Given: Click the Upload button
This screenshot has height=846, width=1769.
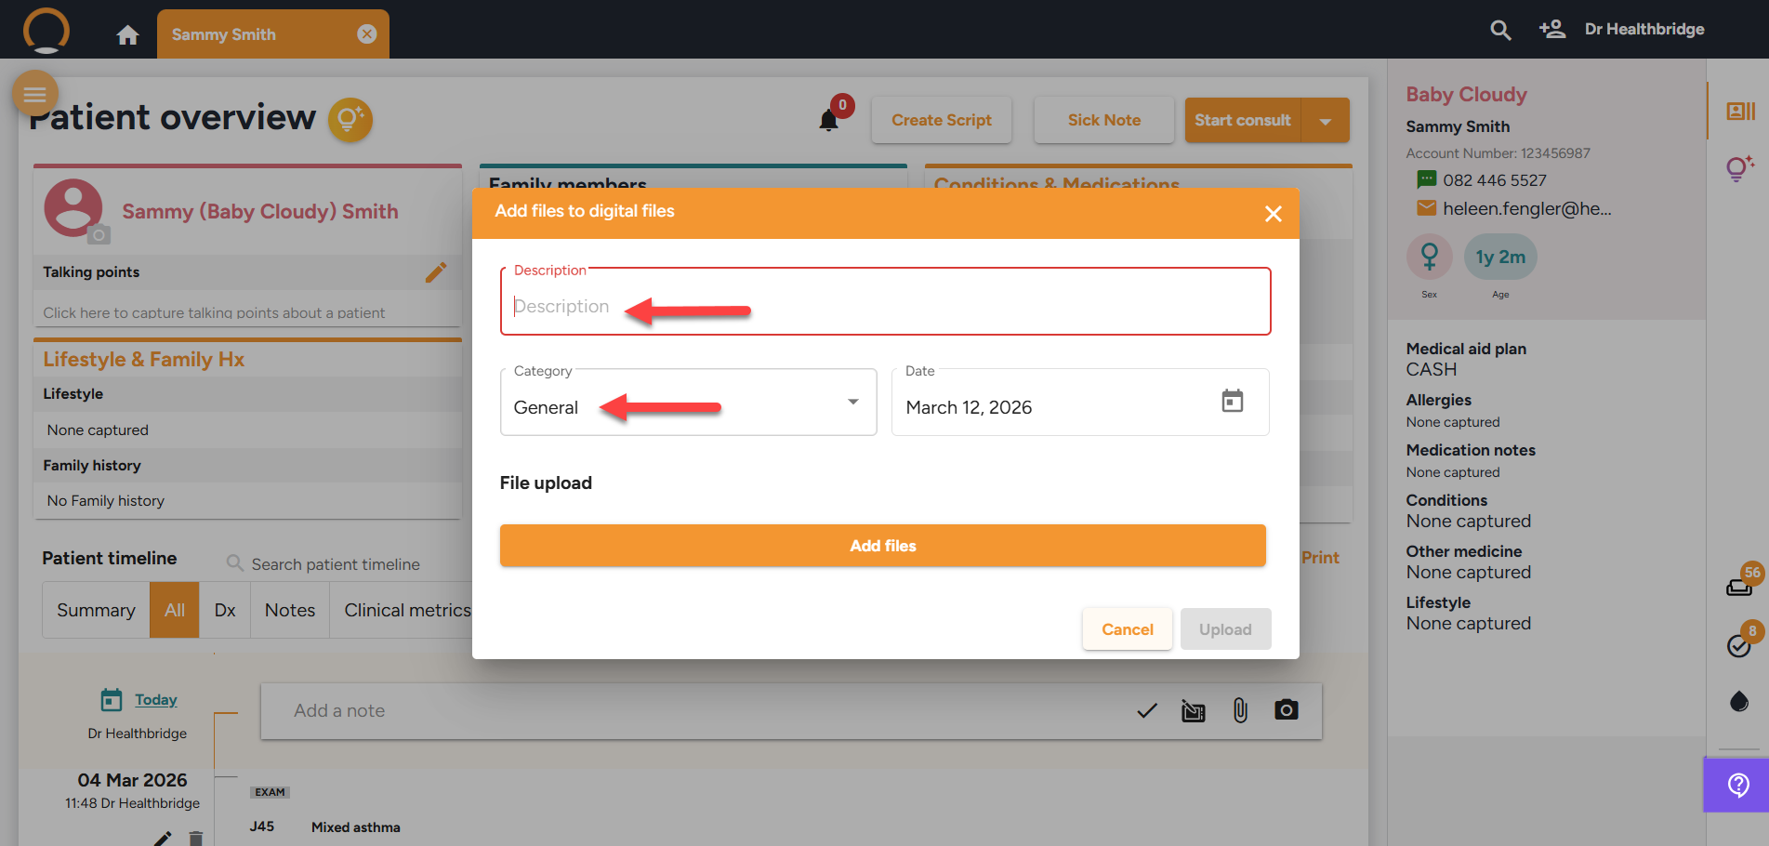Looking at the screenshot, I should [1225, 629].
